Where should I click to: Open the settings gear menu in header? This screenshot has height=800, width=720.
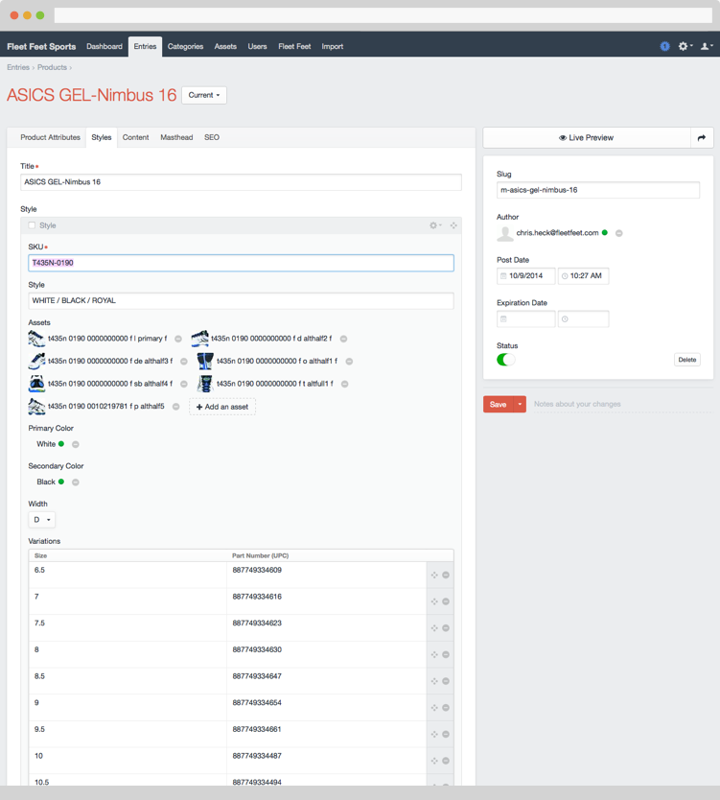tap(685, 46)
